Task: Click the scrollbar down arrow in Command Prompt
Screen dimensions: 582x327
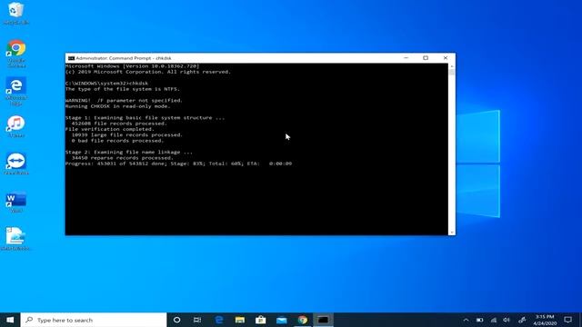Action: 452,233
